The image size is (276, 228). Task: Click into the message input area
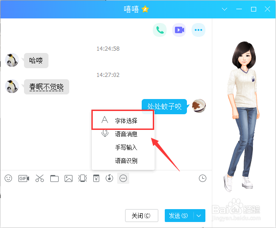point(106,196)
